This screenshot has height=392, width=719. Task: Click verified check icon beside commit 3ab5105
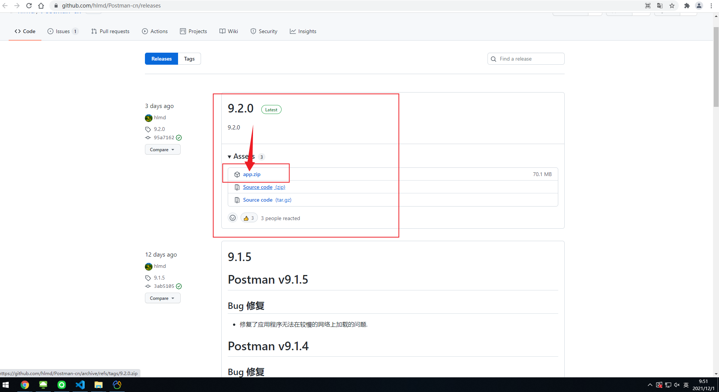point(179,286)
